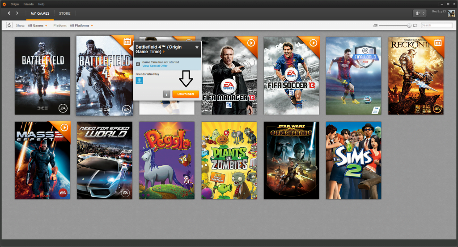Click the orange Download button
The width and height of the screenshot is (458, 247).
click(186, 94)
